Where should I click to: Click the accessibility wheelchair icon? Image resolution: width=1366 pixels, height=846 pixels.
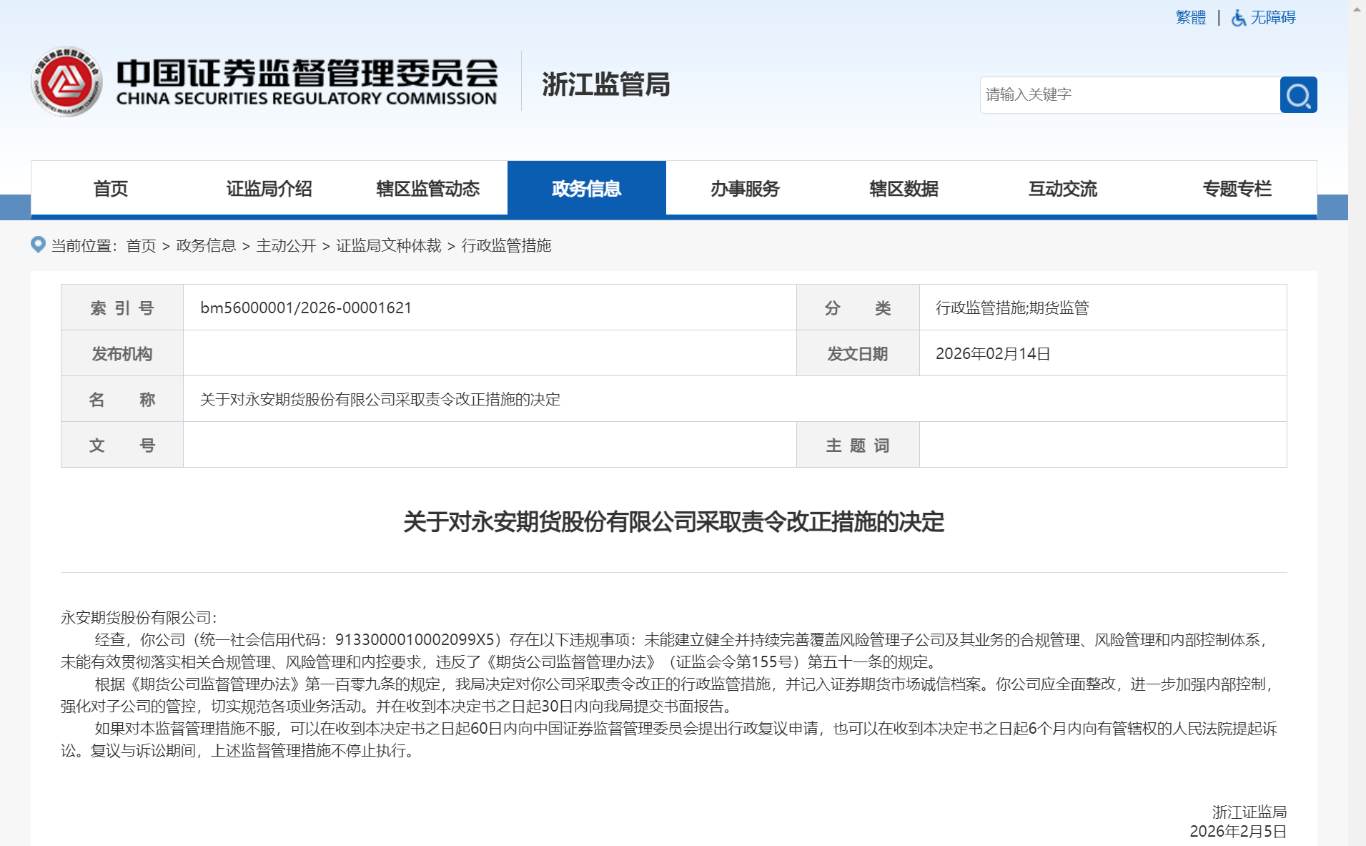pos(1238,18)
